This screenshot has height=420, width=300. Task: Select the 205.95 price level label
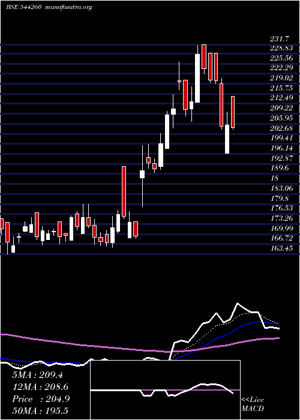click(x=281, y=118)
